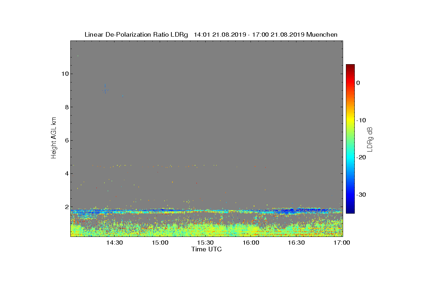Click the 2 km height tick label
Screen dimensions: 424x282
point(66,207)
